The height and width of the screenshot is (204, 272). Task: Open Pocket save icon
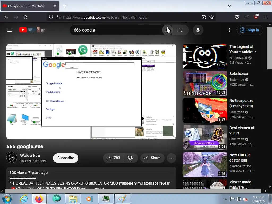click(x=237, y=17)
